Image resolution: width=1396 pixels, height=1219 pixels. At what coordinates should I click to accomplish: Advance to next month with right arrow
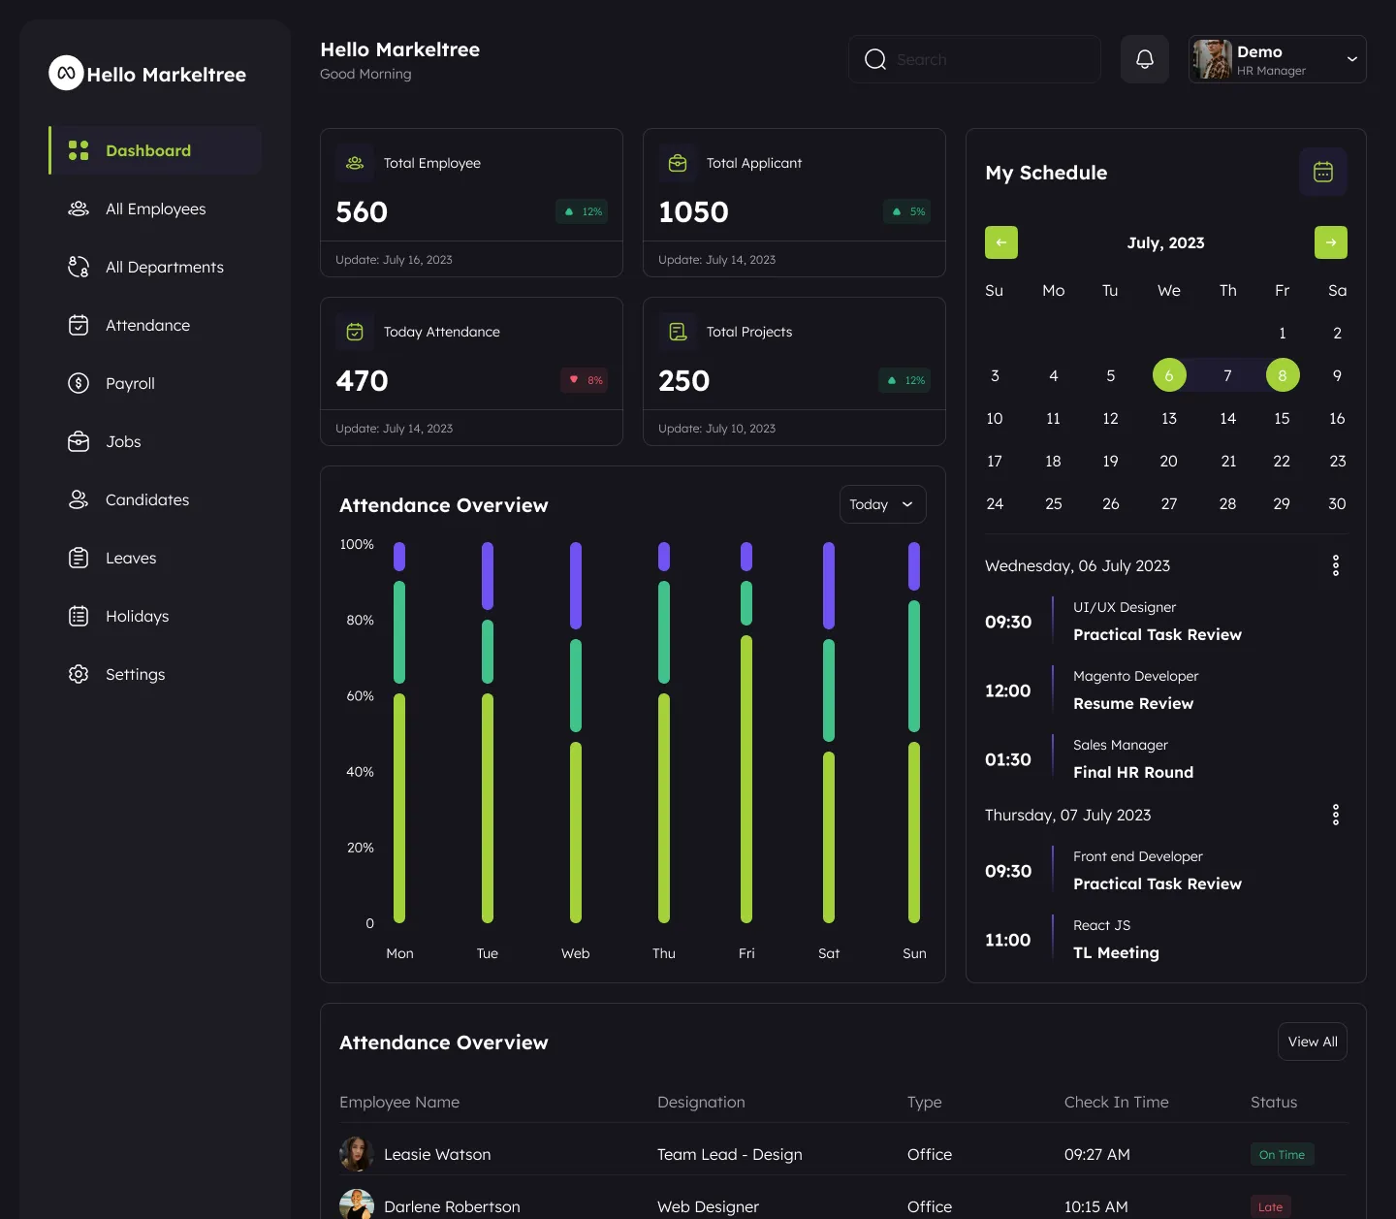tap(1330, 242)
